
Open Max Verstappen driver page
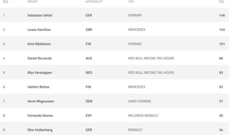pos(40,73)
